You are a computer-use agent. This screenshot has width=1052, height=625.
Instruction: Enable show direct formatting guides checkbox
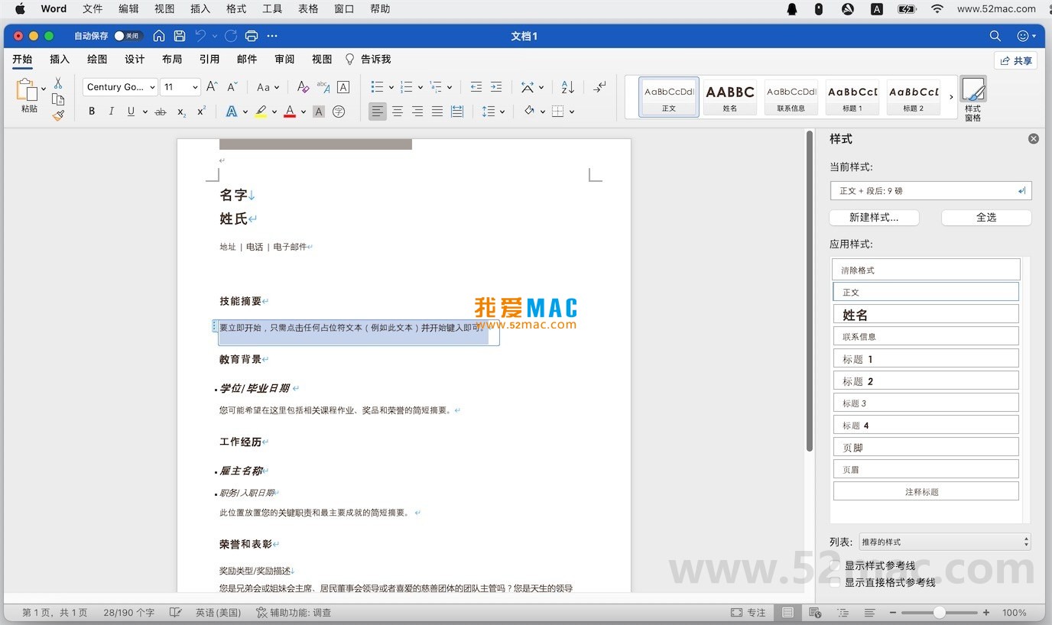pyautogui.click(x=836, y=582)
